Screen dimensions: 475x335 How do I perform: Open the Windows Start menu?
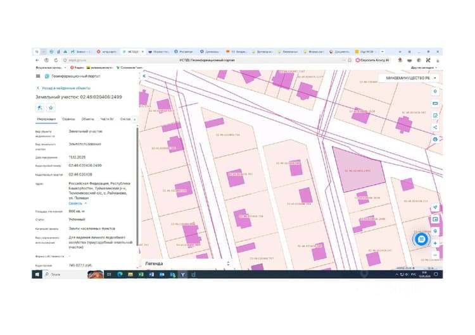click(37, 274)
